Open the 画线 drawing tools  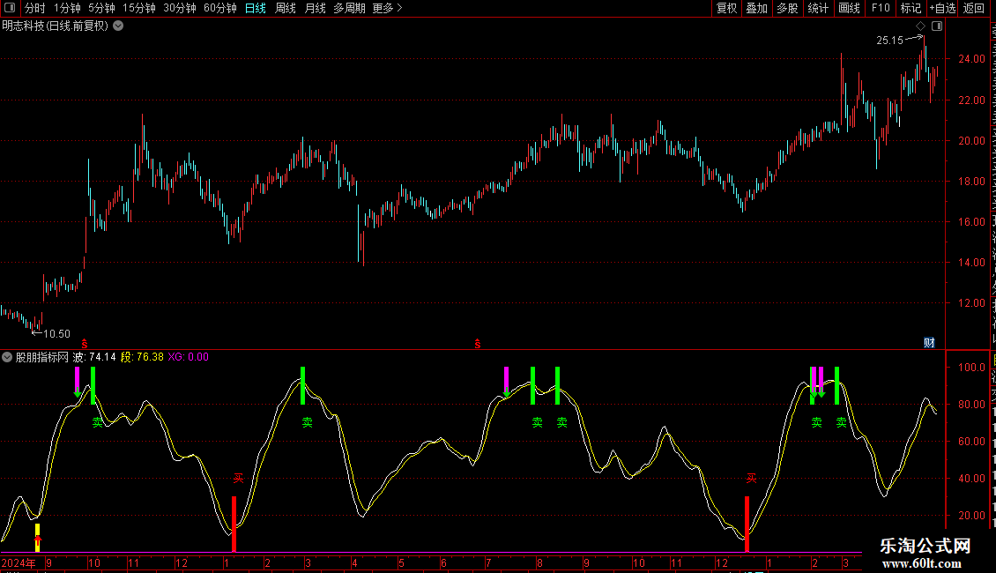point(849,8)
